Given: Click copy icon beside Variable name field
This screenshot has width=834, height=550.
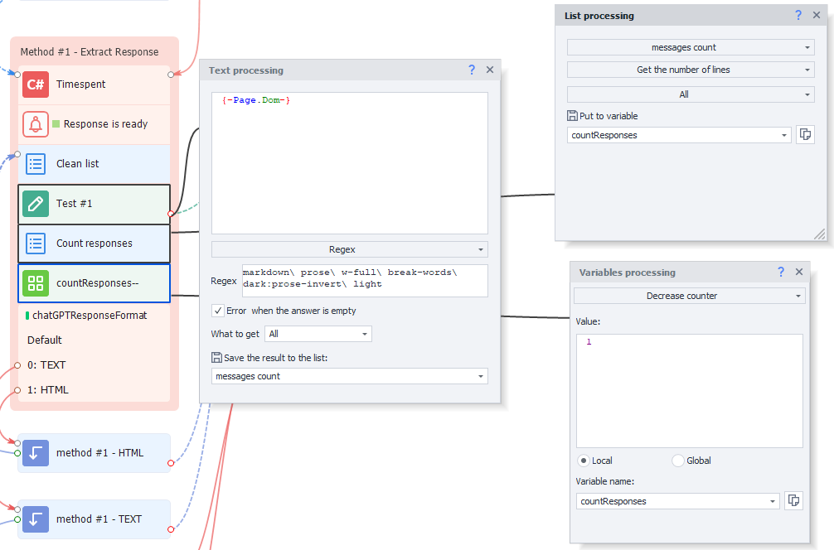Looking at the screenshot, I should coord(793,501).
